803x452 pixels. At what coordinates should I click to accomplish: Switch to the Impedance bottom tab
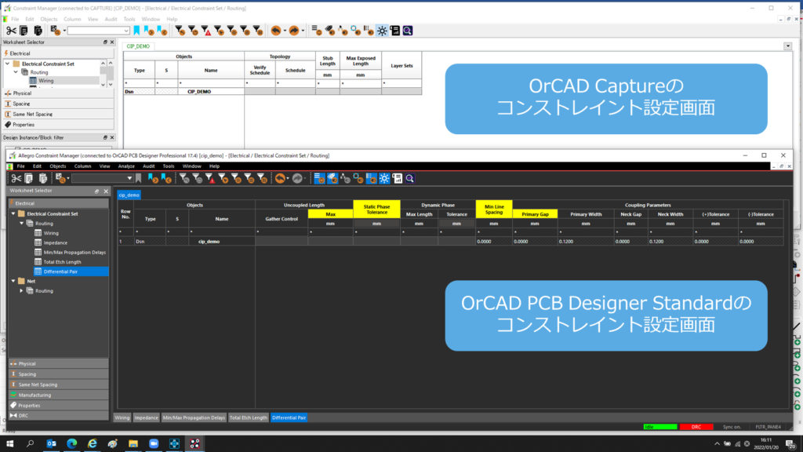pos(146,417)
